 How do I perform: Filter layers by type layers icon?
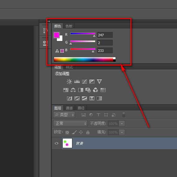98,115
